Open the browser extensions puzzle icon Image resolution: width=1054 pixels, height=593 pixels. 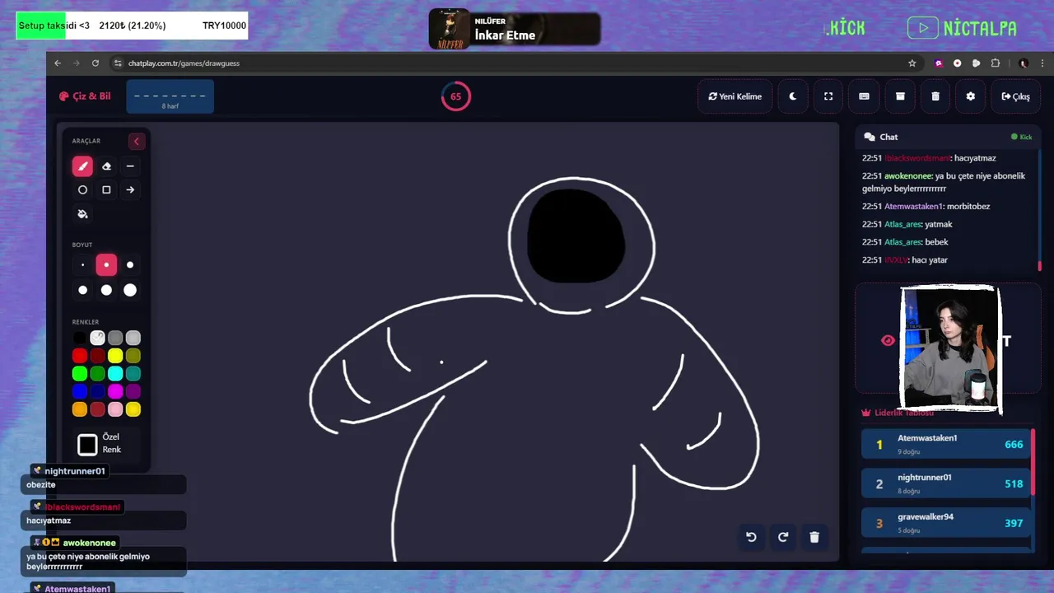pyautogui.click(x=996, y=63)
